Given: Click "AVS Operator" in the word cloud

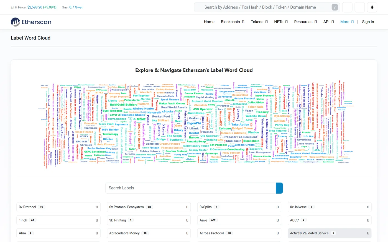Looking at the screenshot, I should 203,109.
